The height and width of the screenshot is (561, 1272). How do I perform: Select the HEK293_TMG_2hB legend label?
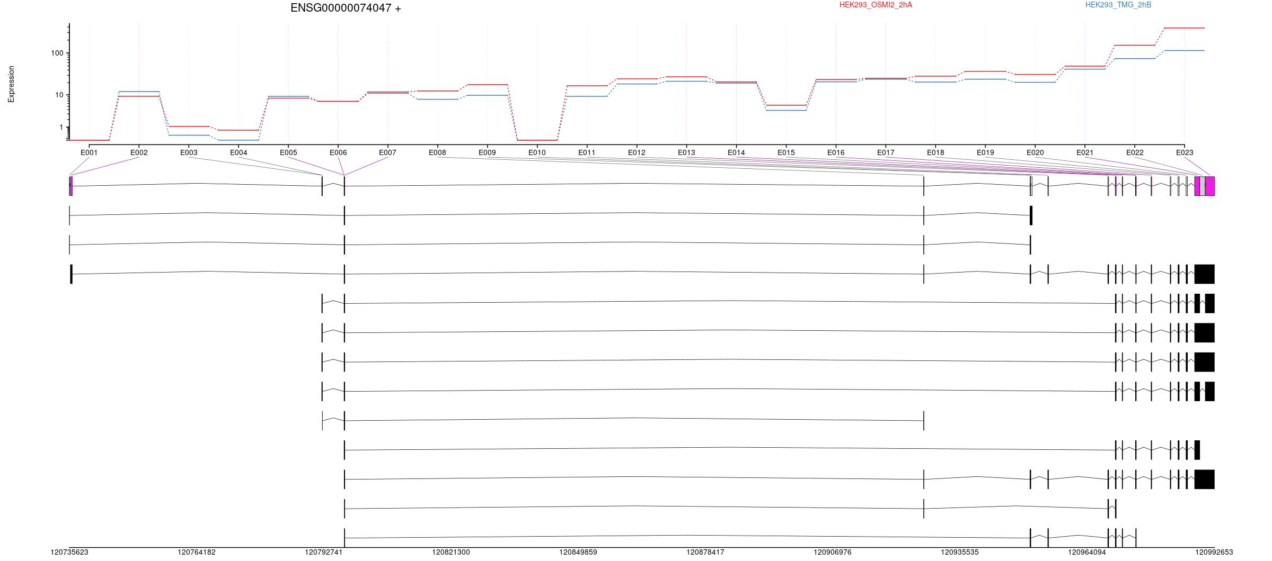coord(1118,5)
